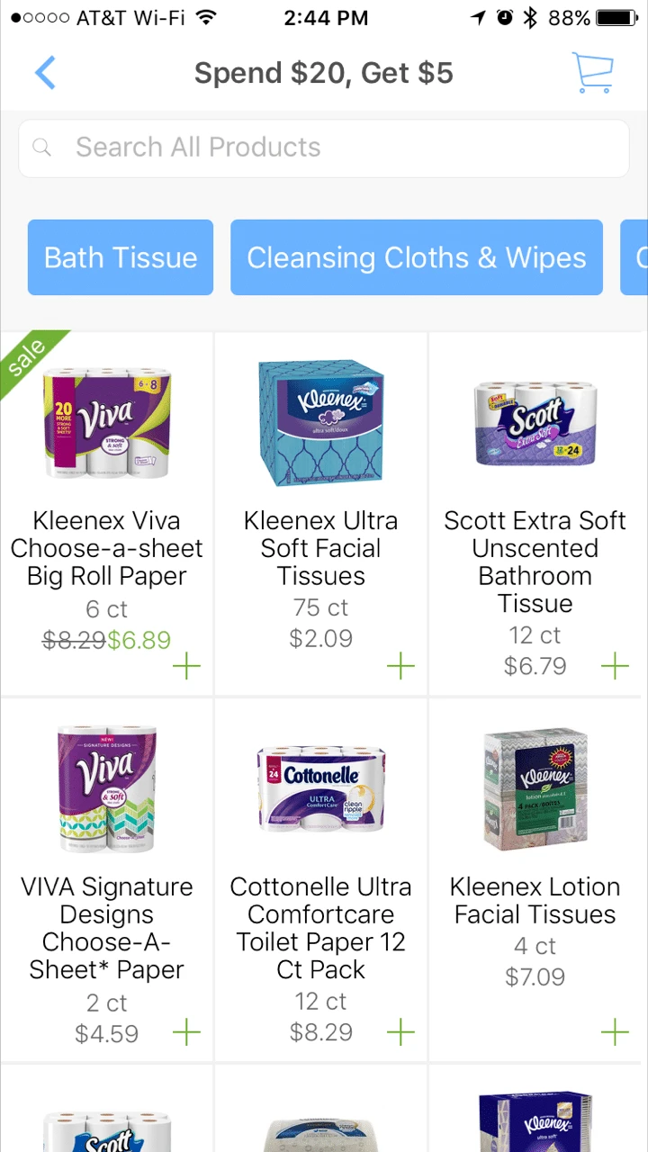648x1152 pixels.
Task: View the Scott Extra Soft package image
Action: coord(535,423)
